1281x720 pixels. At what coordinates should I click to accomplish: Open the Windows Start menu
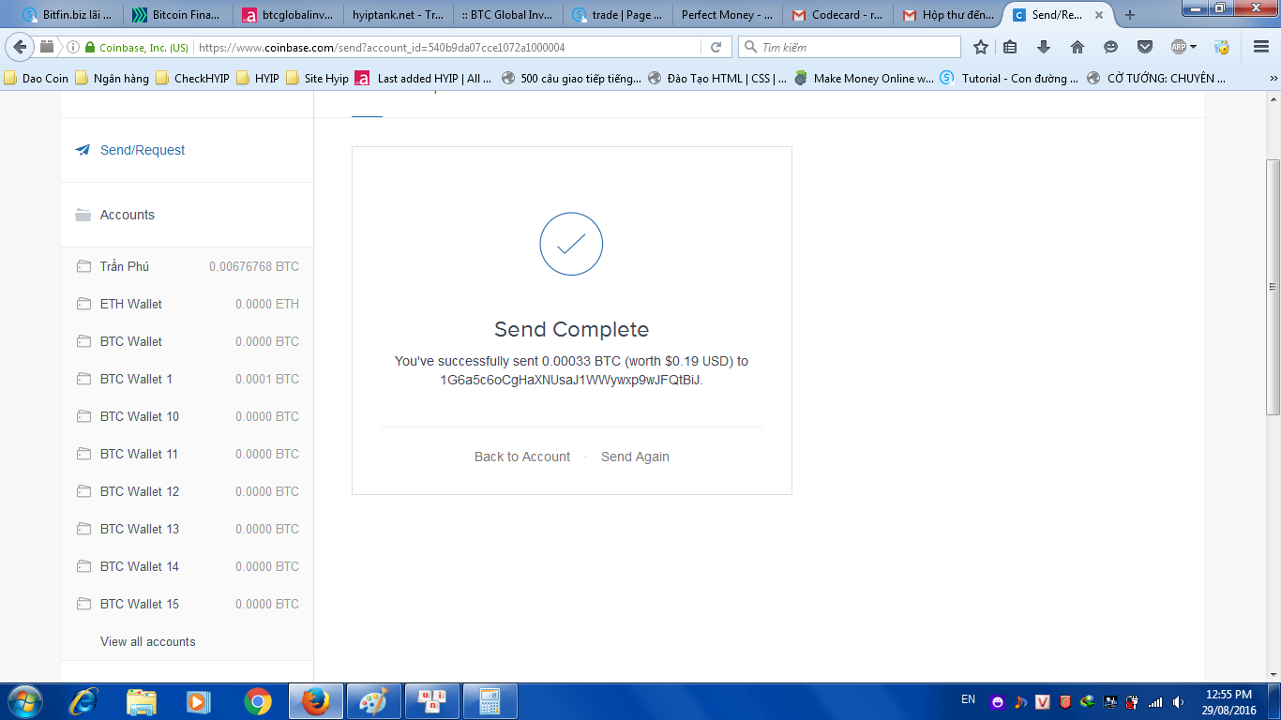click(x=24, y=701)
